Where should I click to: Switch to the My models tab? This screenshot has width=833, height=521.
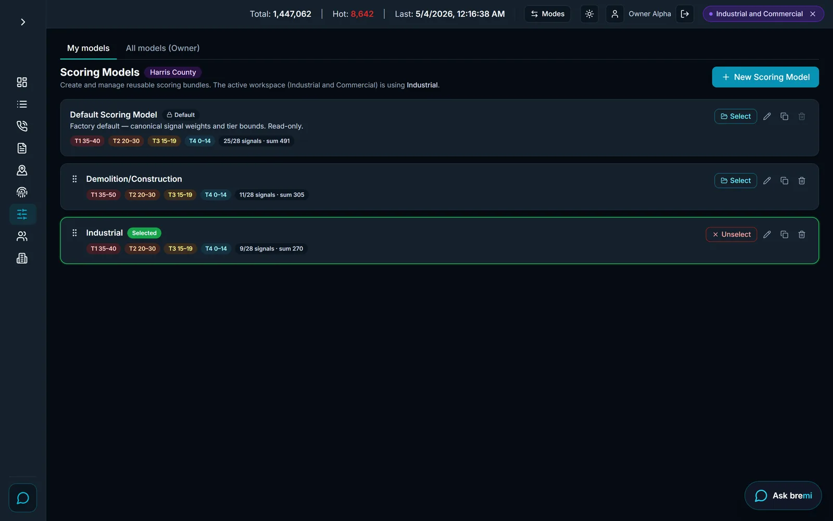pyautogui.click(x=89, y=48)
